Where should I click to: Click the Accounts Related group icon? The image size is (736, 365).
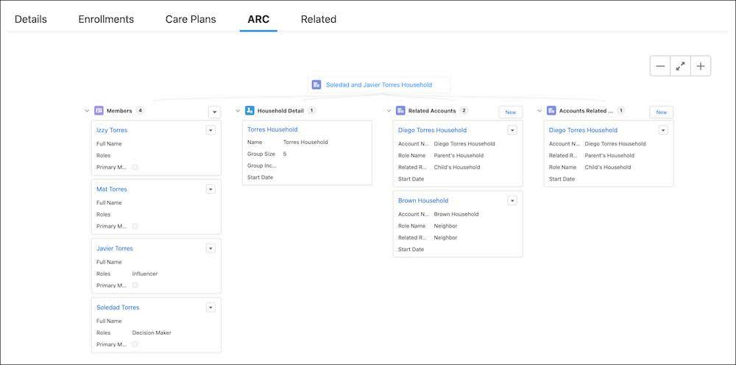(551, 111)
